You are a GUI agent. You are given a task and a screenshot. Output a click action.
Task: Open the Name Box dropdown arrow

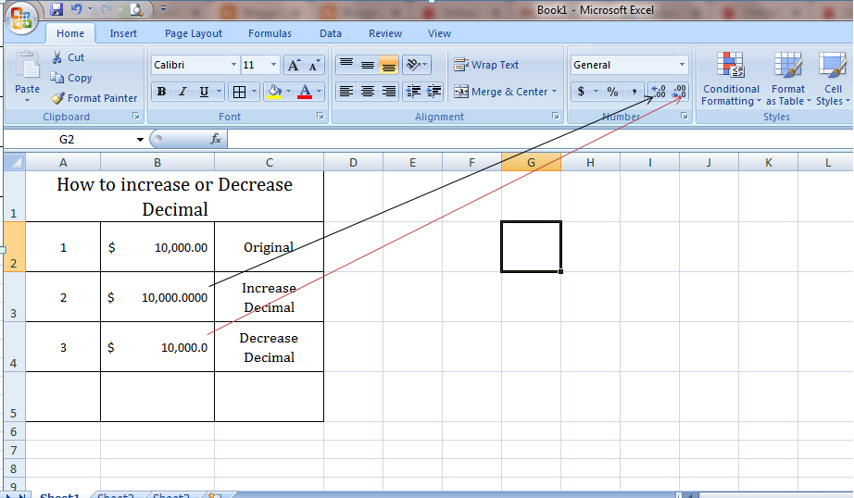[140, 140]
